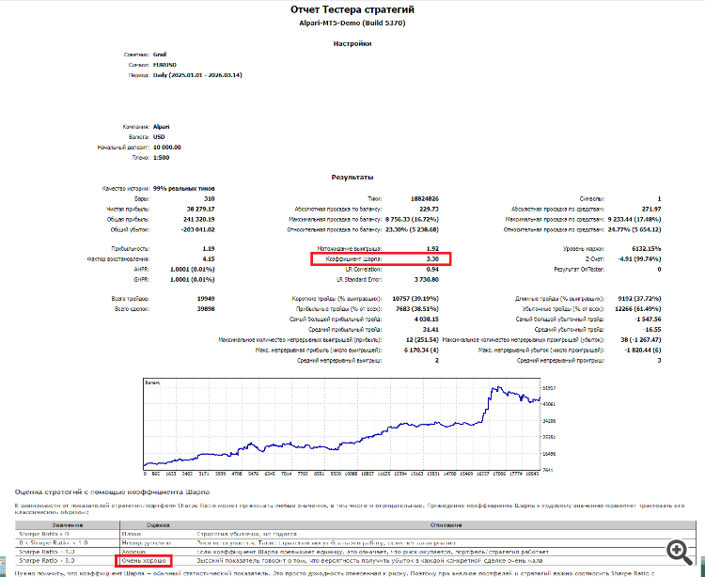Click the initial deposit value 10 000.00
This screenshot has width=705, height=577.
(x=166, y=148)
